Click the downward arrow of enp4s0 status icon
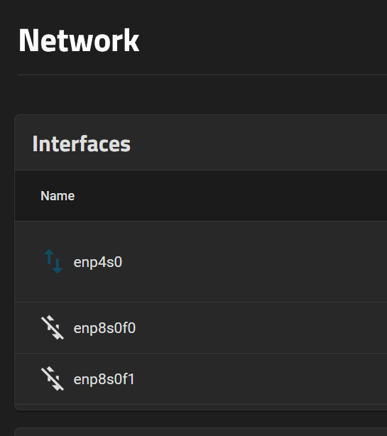Viewport: 387px width, 436px height. tap(58, 266)
